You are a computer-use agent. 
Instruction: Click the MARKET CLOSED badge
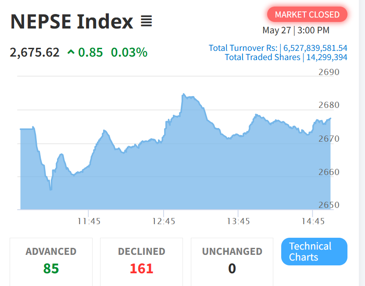coord(307,14)
